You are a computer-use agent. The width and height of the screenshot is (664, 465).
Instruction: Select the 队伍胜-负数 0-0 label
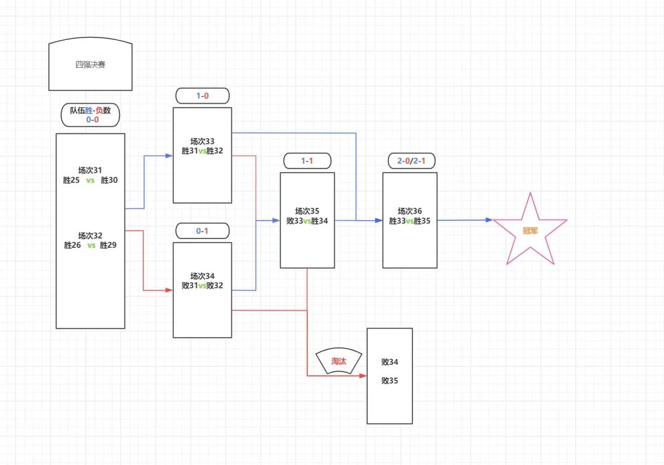(x=90, y=115)
